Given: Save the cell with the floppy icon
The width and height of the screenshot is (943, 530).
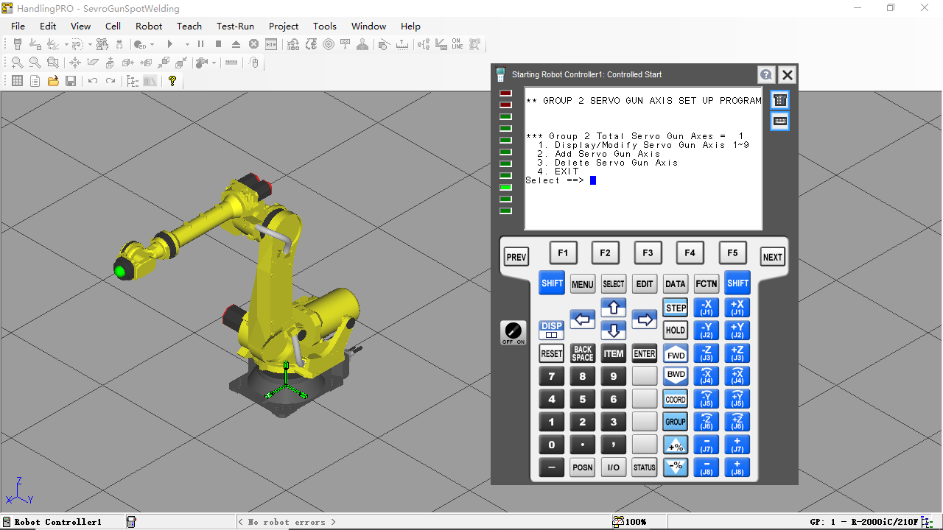Looking at the screenshot, I should [71, 81].
